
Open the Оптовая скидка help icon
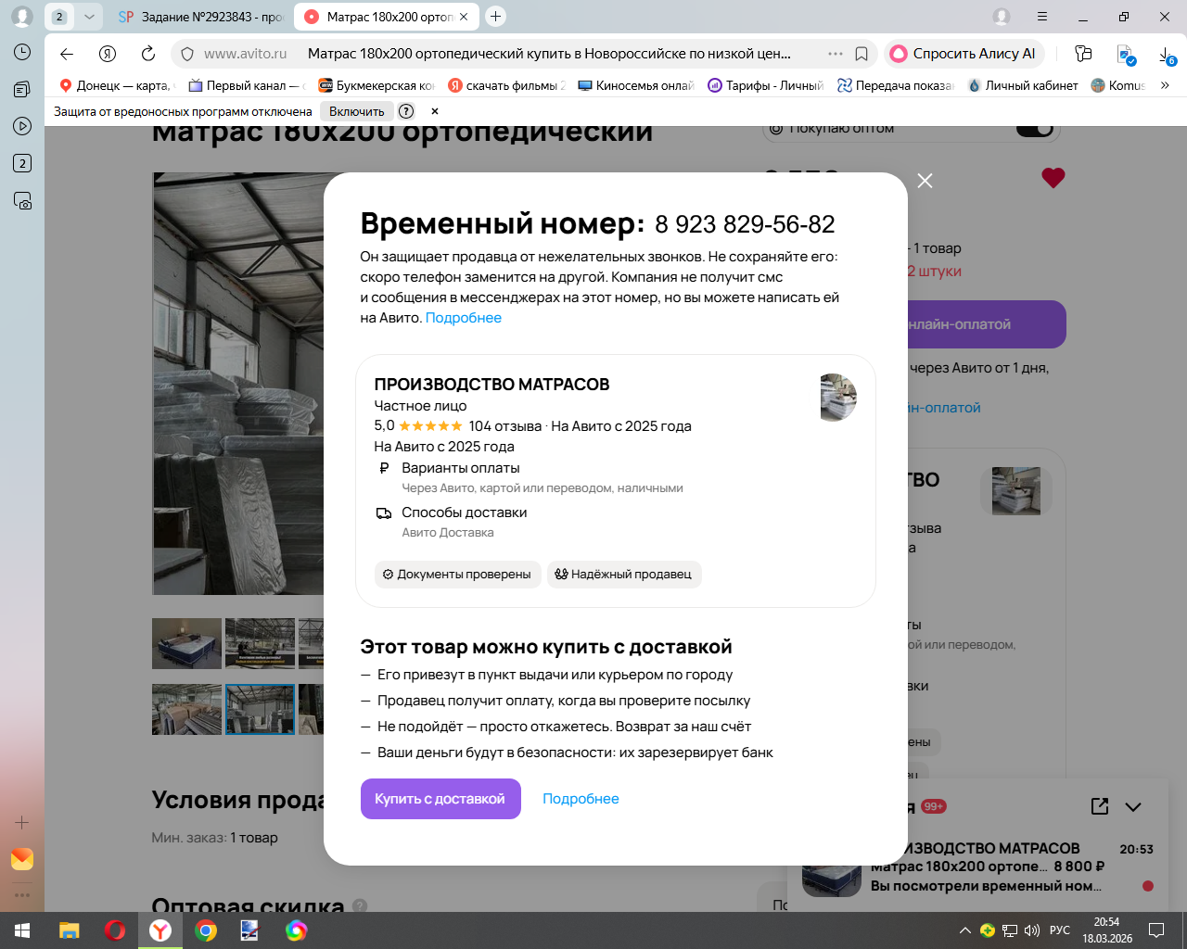pyautogui.click(x=360, y=906)
